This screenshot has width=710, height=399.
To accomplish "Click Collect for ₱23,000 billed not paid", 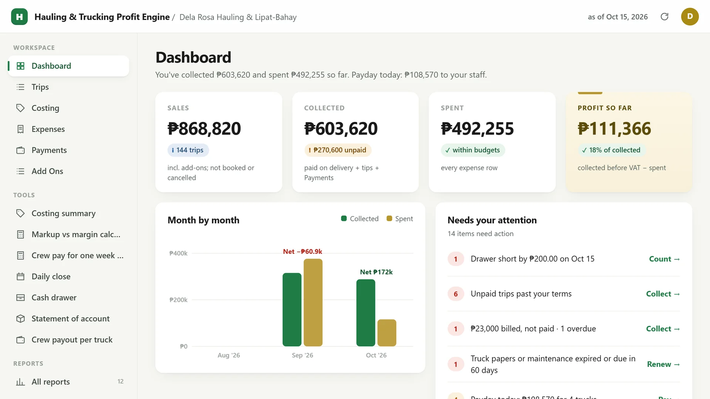I will tap(663, 329).
